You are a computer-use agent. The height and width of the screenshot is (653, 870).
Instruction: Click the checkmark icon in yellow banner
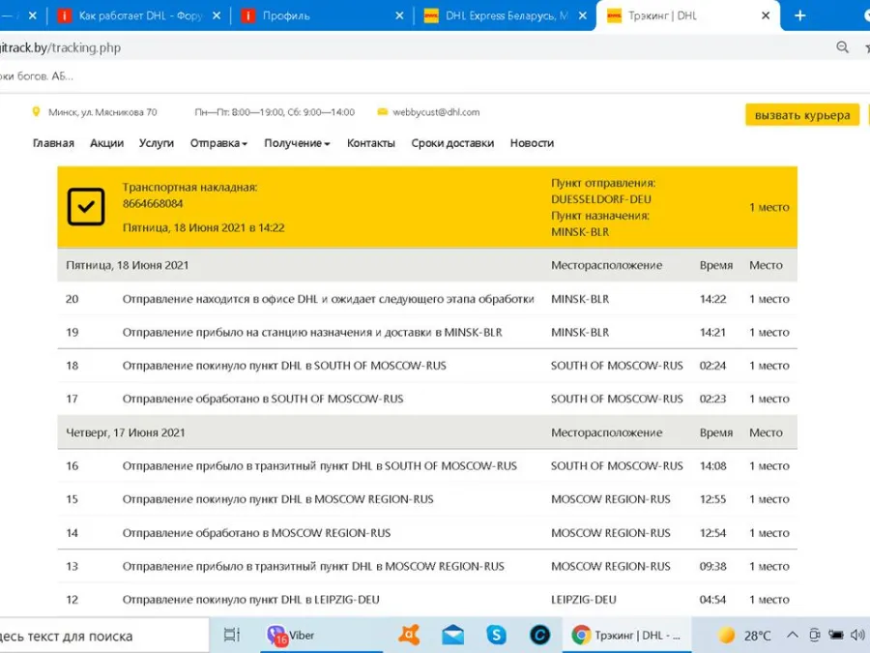click(86, 207)
